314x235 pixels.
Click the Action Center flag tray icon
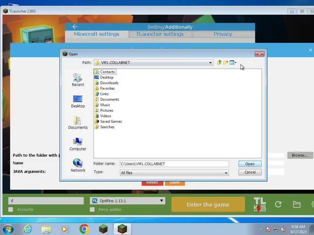pyautogui.click(x=268, y=229)
